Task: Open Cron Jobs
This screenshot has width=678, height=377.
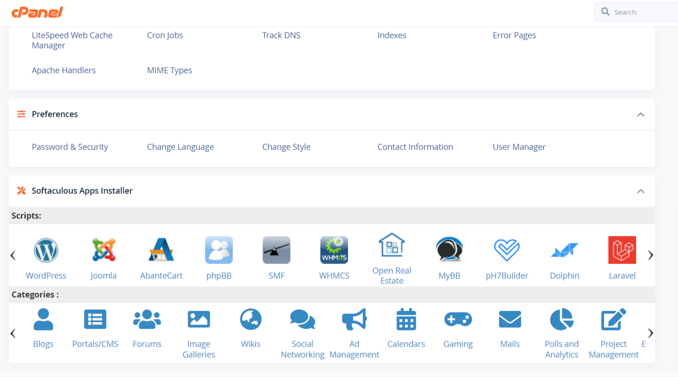Action: [165, 35]
